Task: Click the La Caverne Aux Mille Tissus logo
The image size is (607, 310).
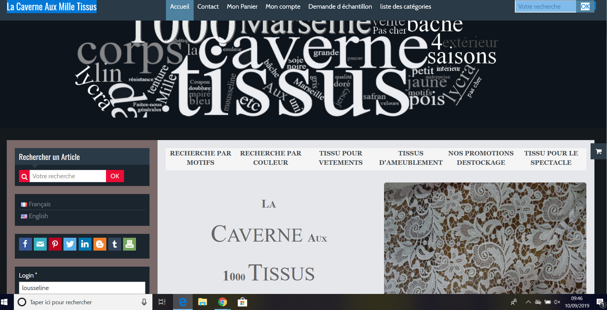Action: [x=52, y=7]
